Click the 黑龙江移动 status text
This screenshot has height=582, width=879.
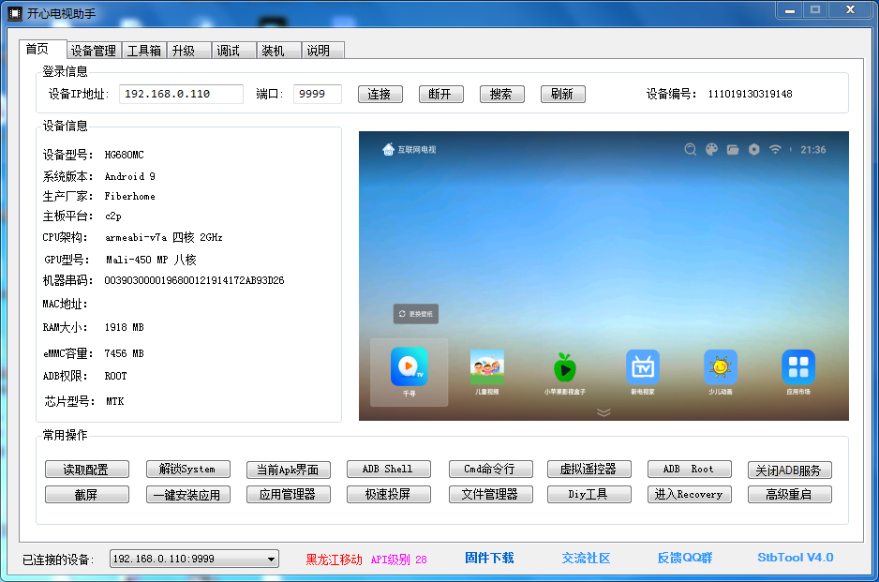[335, 560]
